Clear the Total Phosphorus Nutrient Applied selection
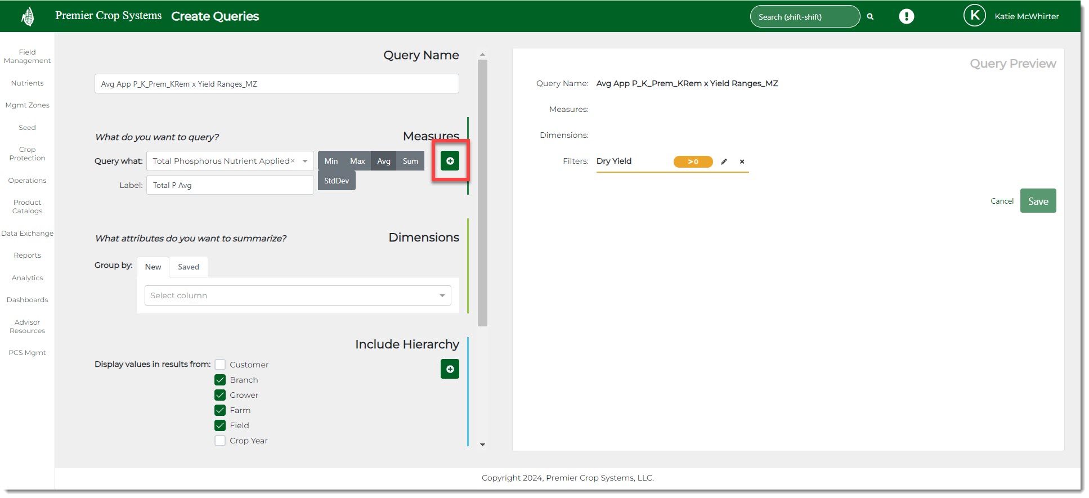The image size is (1089, 498). pos(293,161)
